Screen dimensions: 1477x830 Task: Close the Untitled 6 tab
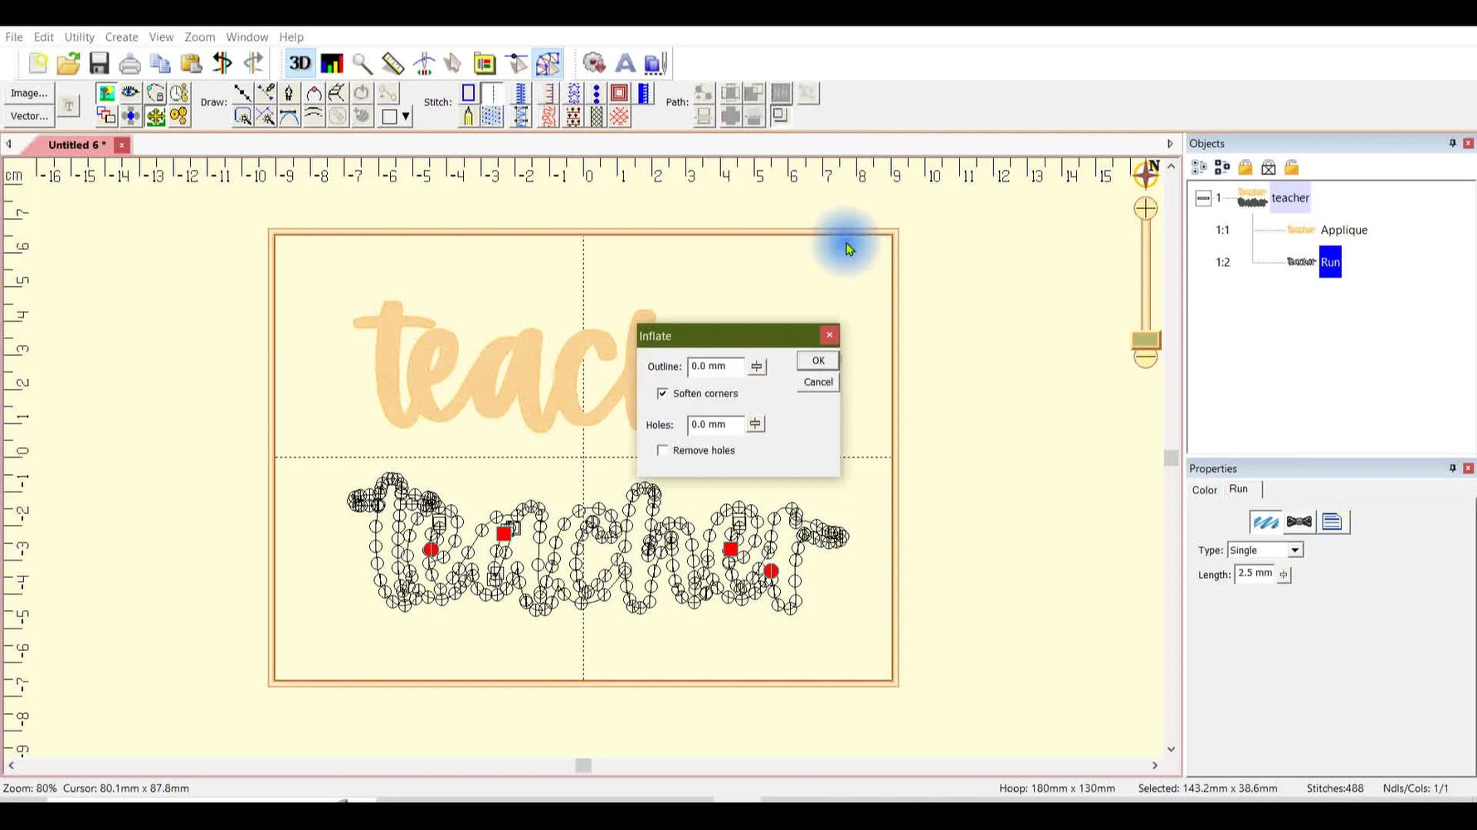[122, 145]
